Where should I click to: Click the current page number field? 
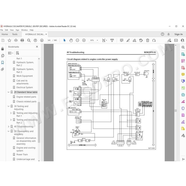(49, 40)
